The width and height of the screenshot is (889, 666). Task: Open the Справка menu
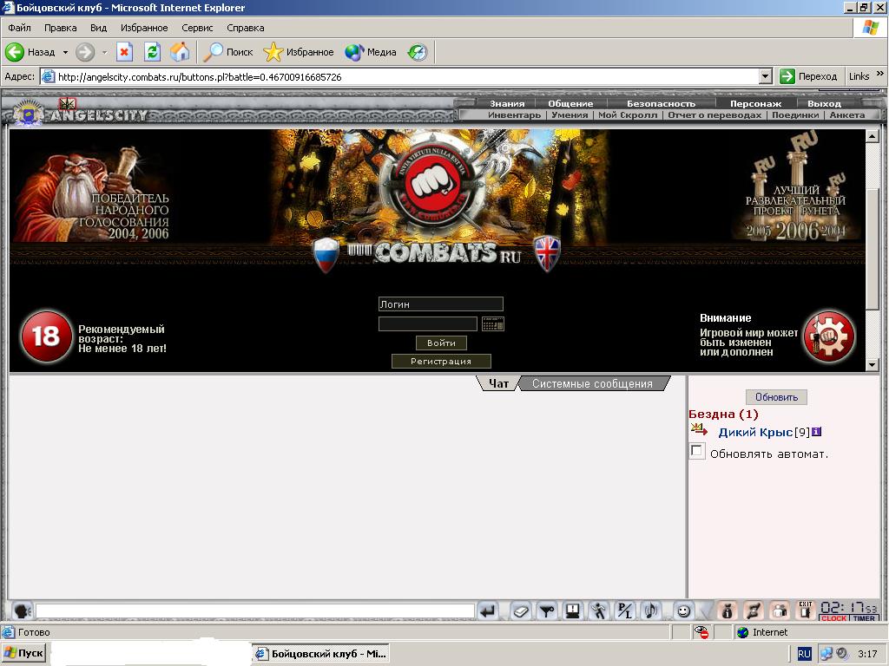[245, 28]
